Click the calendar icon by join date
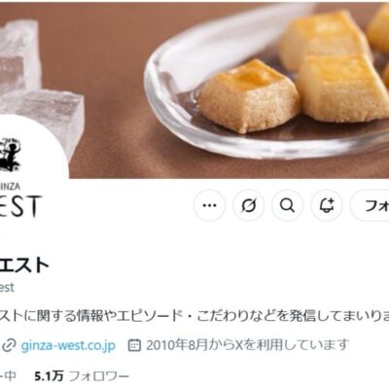The width and height of the screenshot is (389, 389). 134,345
